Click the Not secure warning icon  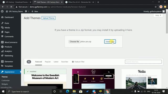(17, 7)
